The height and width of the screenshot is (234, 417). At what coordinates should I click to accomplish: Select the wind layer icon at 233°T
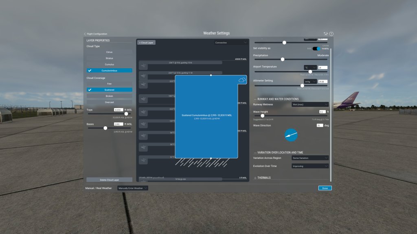pyautogui.click(x=143, y=76)
